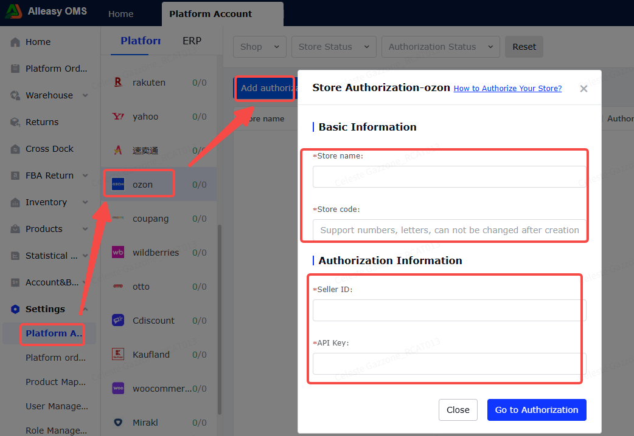Select the yahoo platform row text
Viewport: 634px width, 436px height.
[145, 116]
